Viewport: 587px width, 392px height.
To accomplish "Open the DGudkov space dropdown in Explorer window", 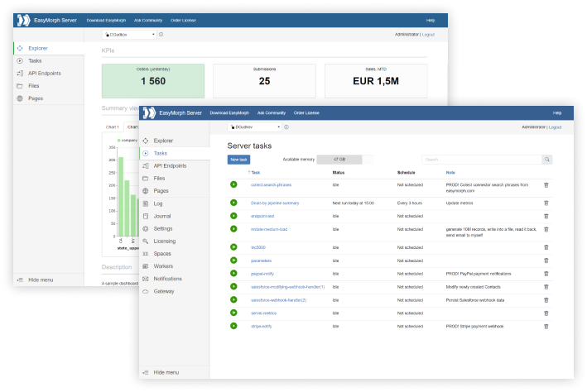I will [x=129, y=35].
